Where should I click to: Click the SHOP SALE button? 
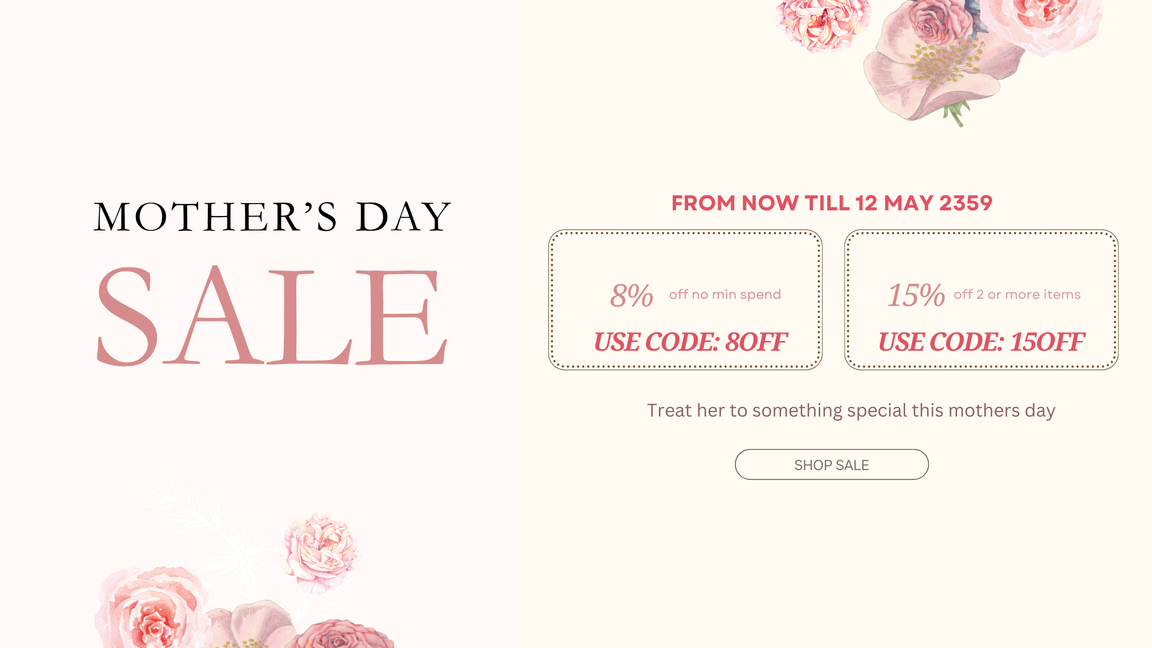[832, 464]
